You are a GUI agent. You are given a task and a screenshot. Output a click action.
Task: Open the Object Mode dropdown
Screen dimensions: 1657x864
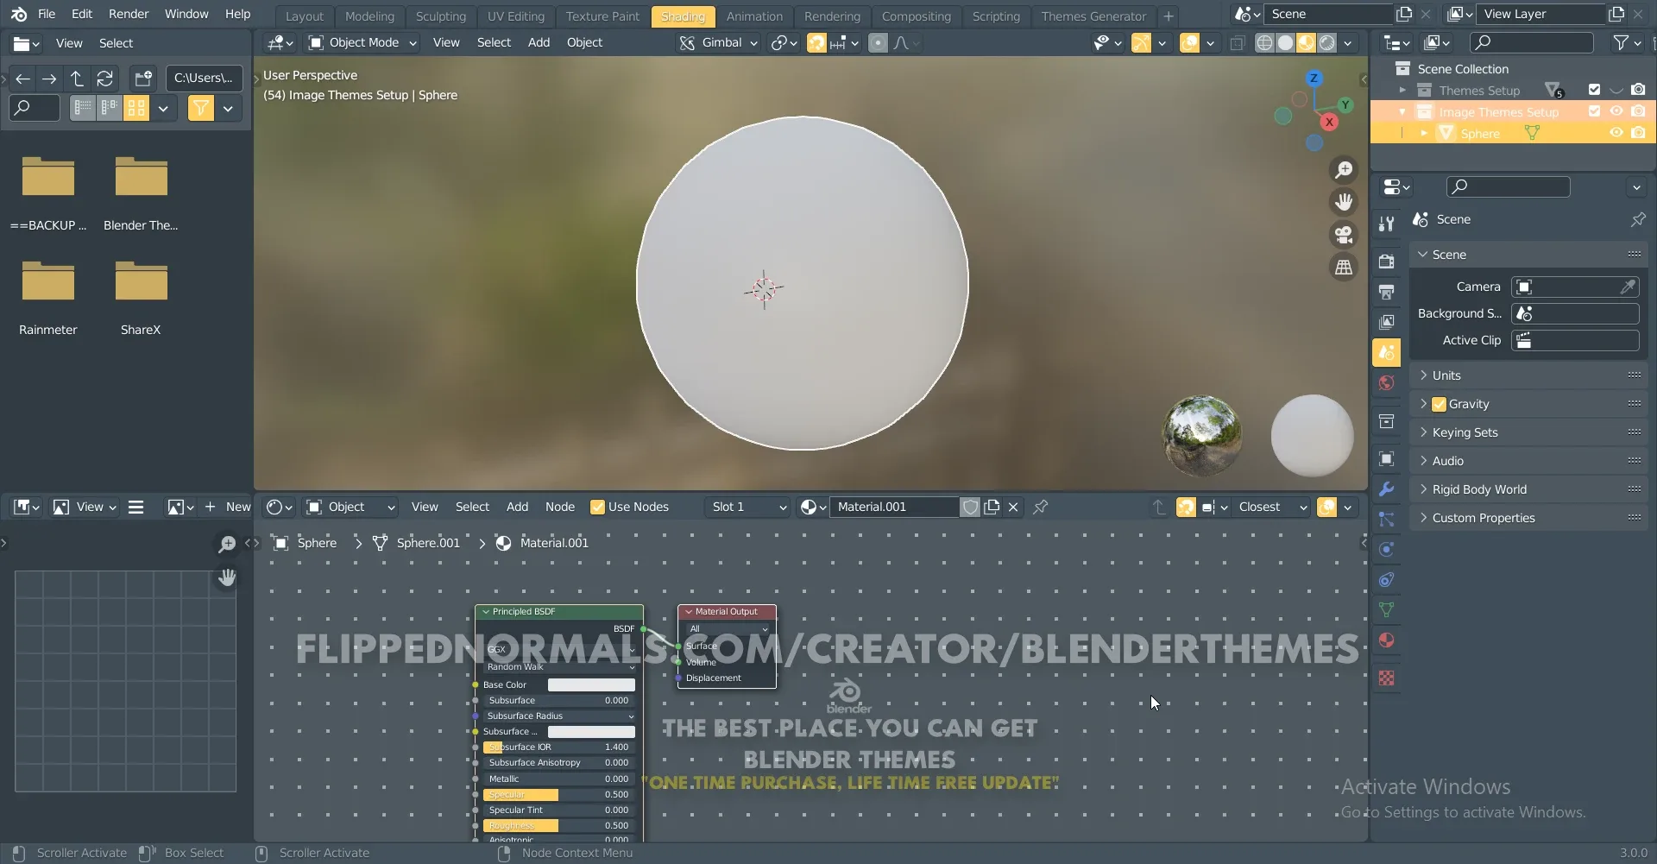coord(362,42)
